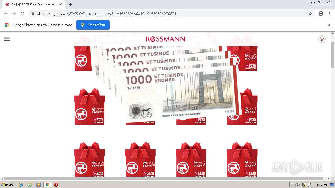Click the network icon in the system tray
This screenshot has height=188, width=335.
(x=304, y=185)
